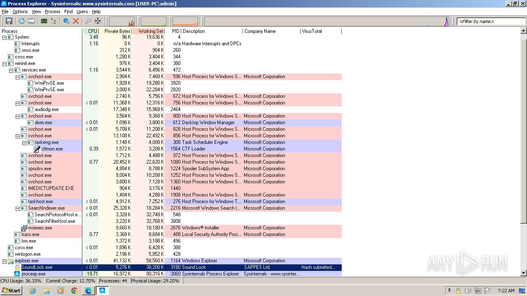This screenshot has width=527, height=296.
Task: Open File Explorer folder icon on taskbar
Action: (47, 291)
